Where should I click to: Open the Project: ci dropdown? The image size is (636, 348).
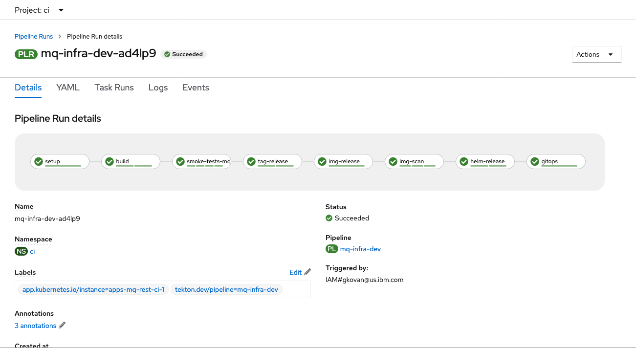(39, 10)
